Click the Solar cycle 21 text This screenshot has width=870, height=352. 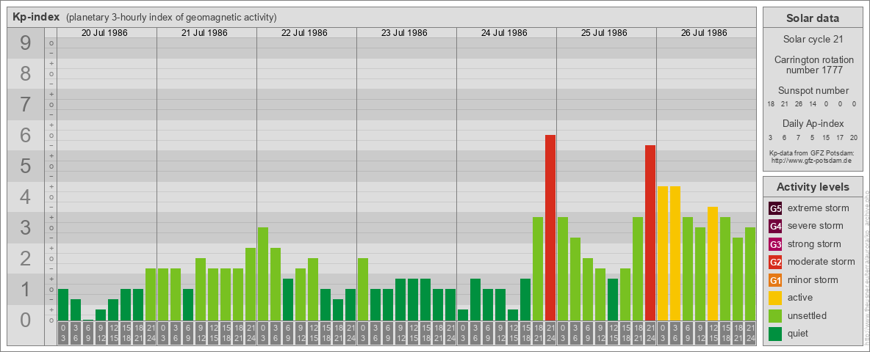(x=813, y=40)
